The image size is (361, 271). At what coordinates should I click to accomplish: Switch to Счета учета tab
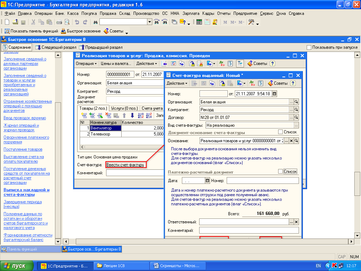coord(152,108)
